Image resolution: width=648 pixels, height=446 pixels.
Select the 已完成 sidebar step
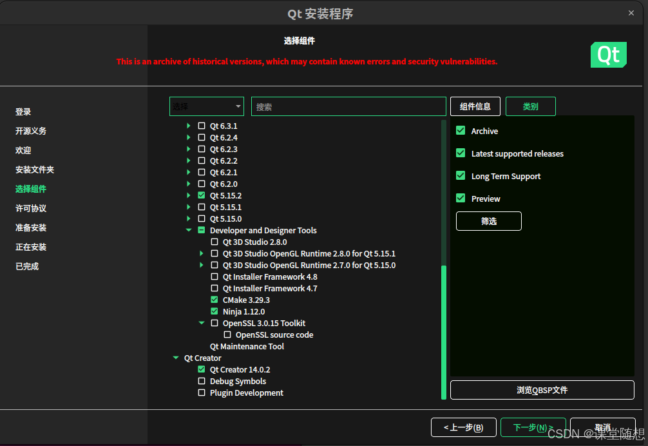pos(27,267)
